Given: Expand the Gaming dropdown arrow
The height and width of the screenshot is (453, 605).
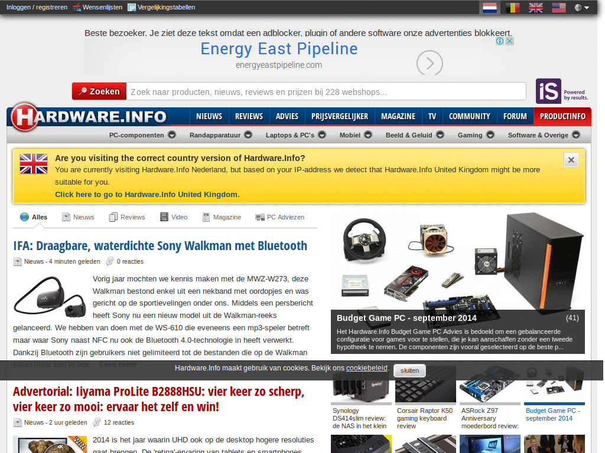Looking at the screenshot, I should click(x=490, y=135).
